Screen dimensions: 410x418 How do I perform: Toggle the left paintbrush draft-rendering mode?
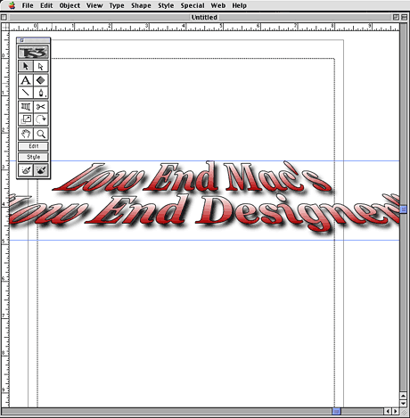tap(26, 170)
